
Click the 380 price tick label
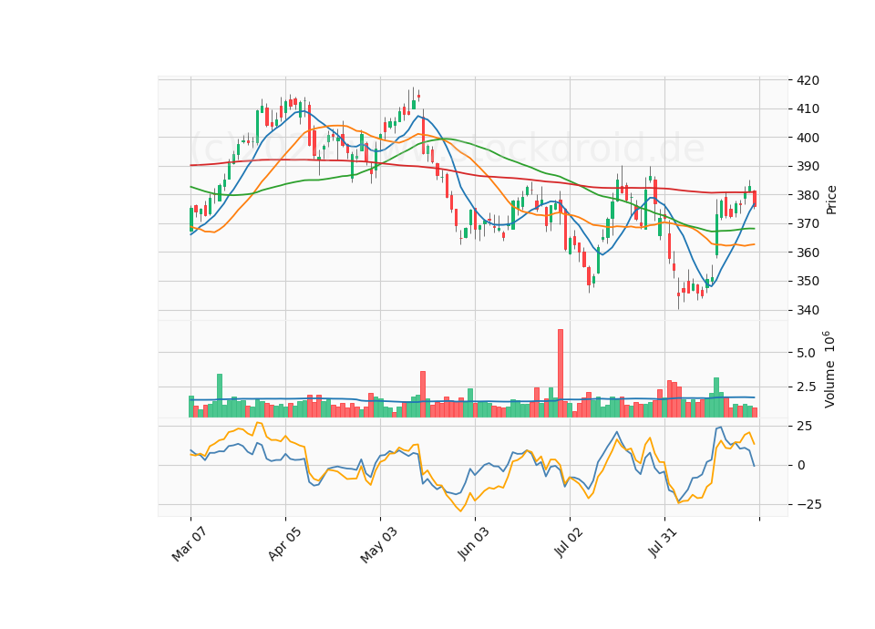click(808, 195)
